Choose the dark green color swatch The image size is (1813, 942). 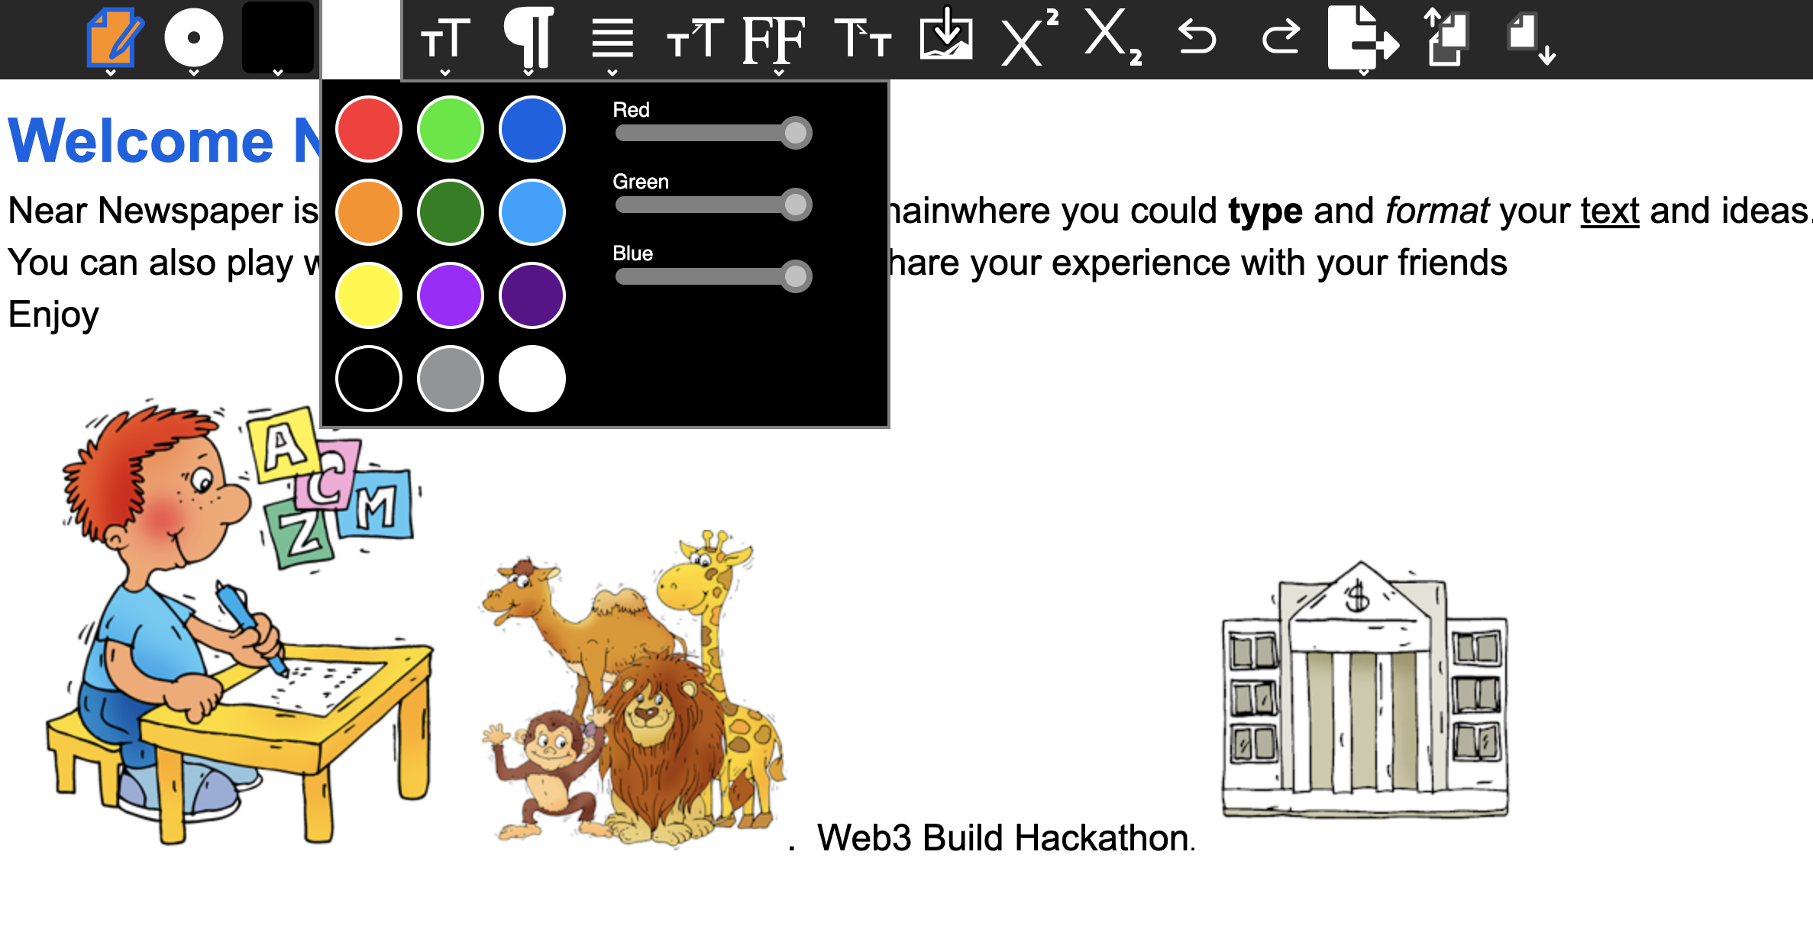(451, 212)
